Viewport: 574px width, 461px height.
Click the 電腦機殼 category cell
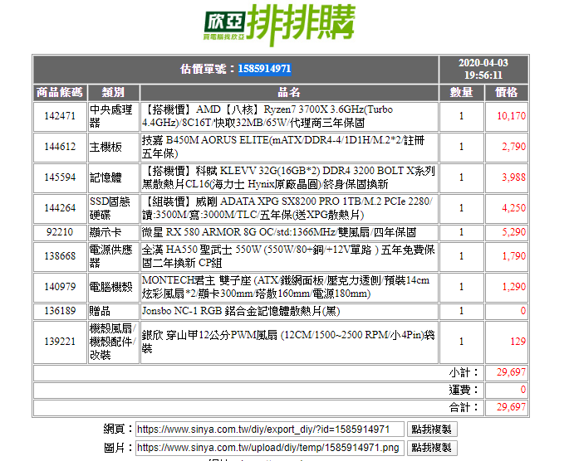click(x=114, y=287)
